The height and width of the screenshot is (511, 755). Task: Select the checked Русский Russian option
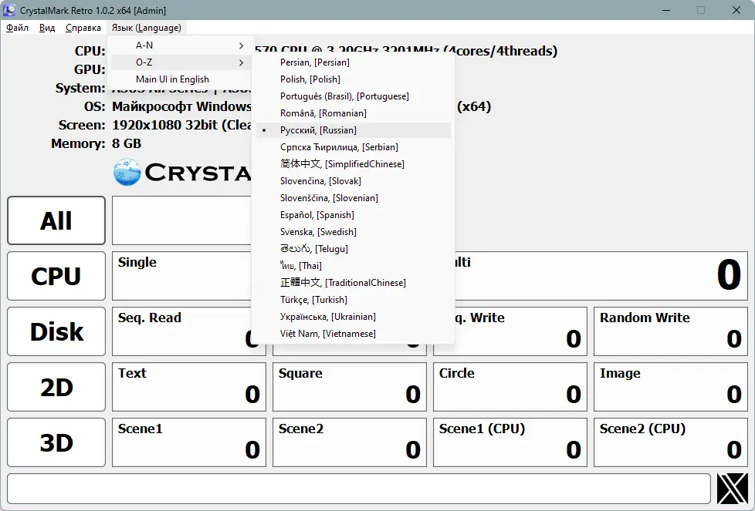(x=354, y=130)
